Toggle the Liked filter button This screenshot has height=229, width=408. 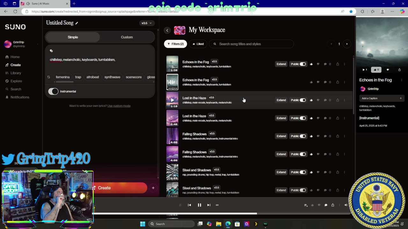[x=198, y=44]
